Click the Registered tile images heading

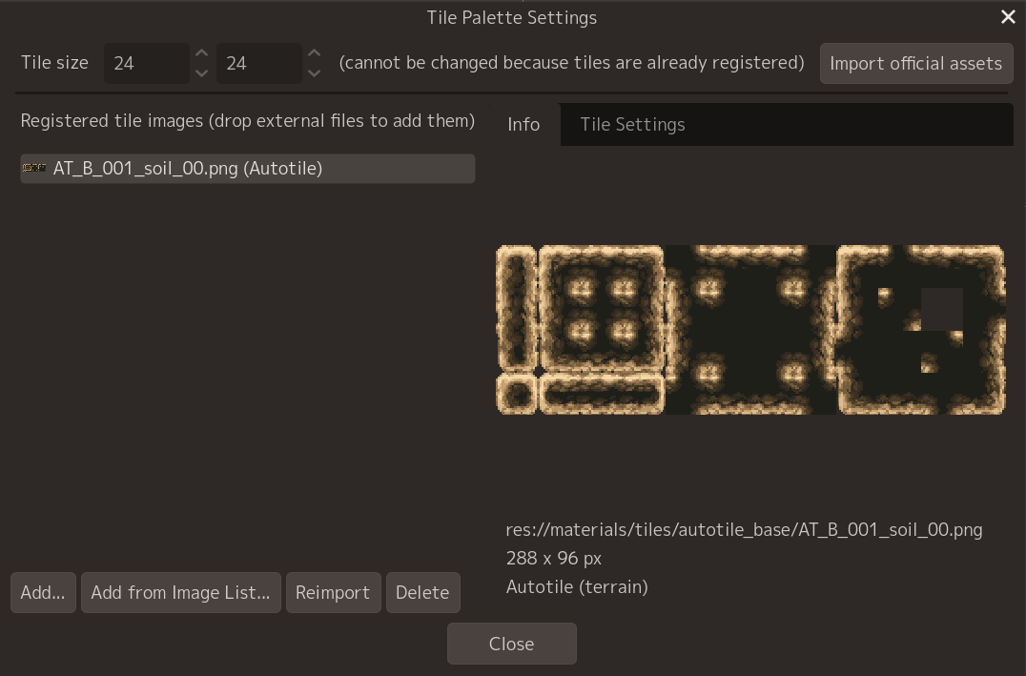coord(247,121)
